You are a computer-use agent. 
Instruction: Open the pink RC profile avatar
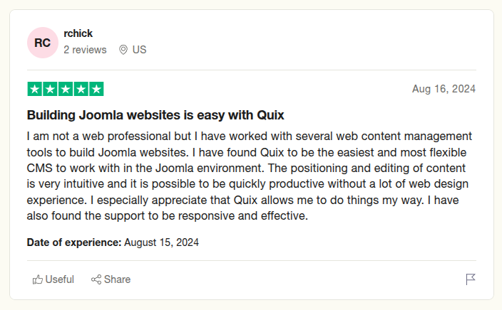point(43,43)
